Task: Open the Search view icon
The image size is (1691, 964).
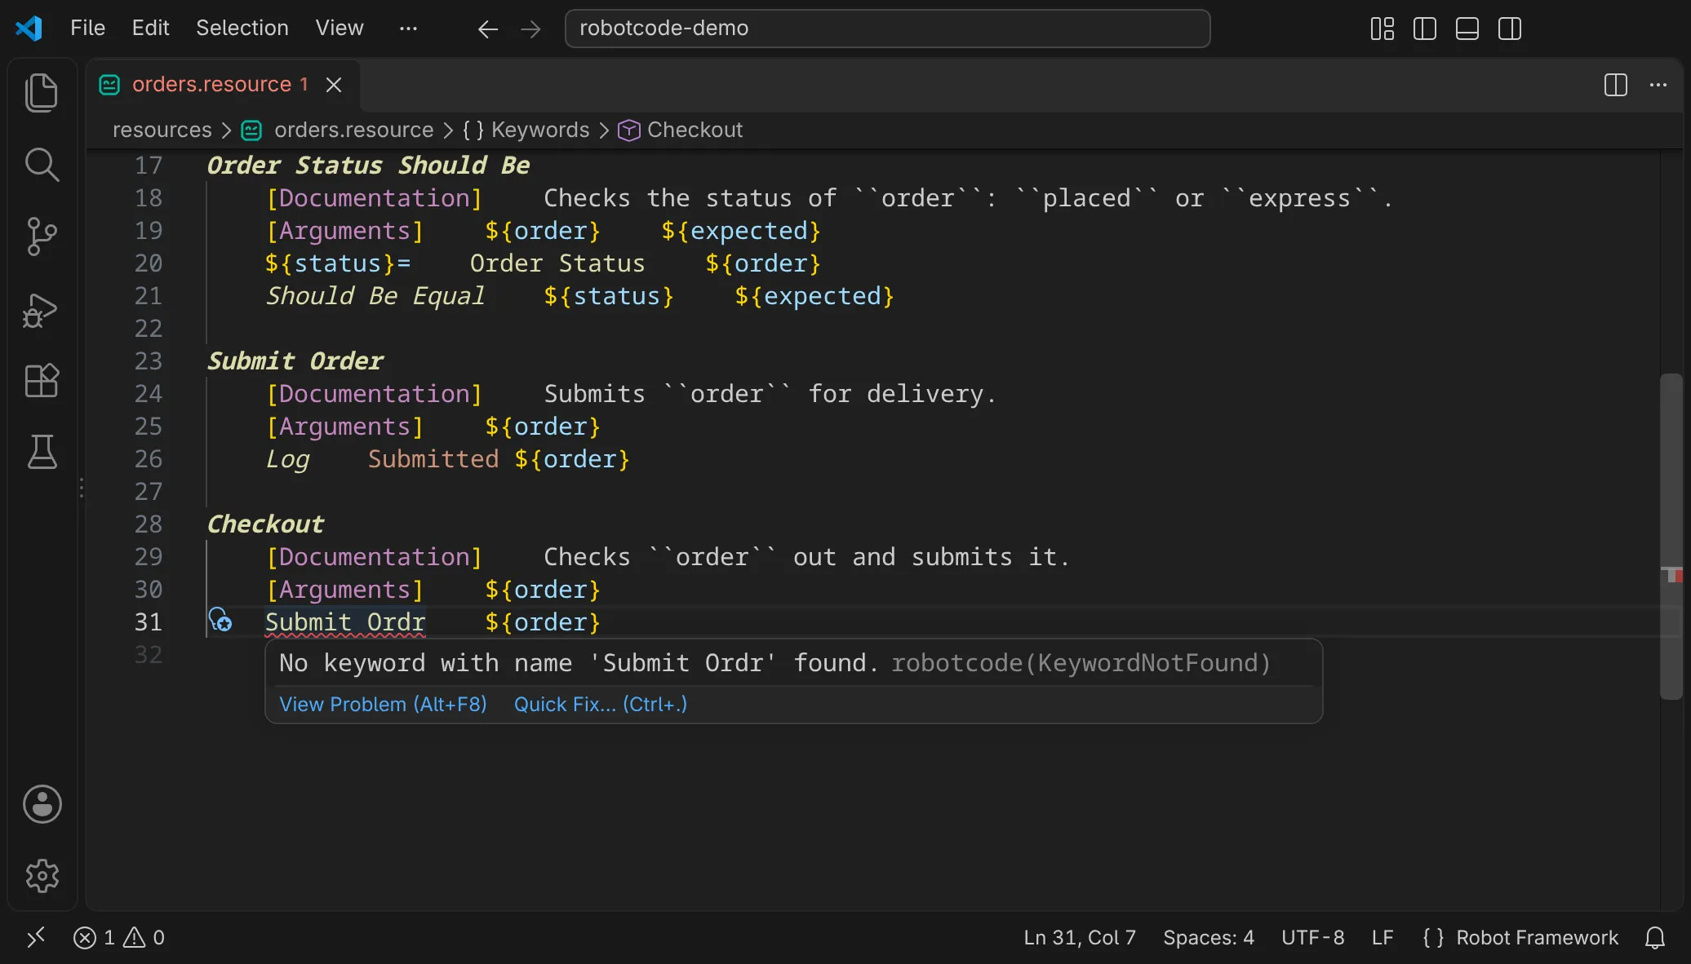Action: 42,164
